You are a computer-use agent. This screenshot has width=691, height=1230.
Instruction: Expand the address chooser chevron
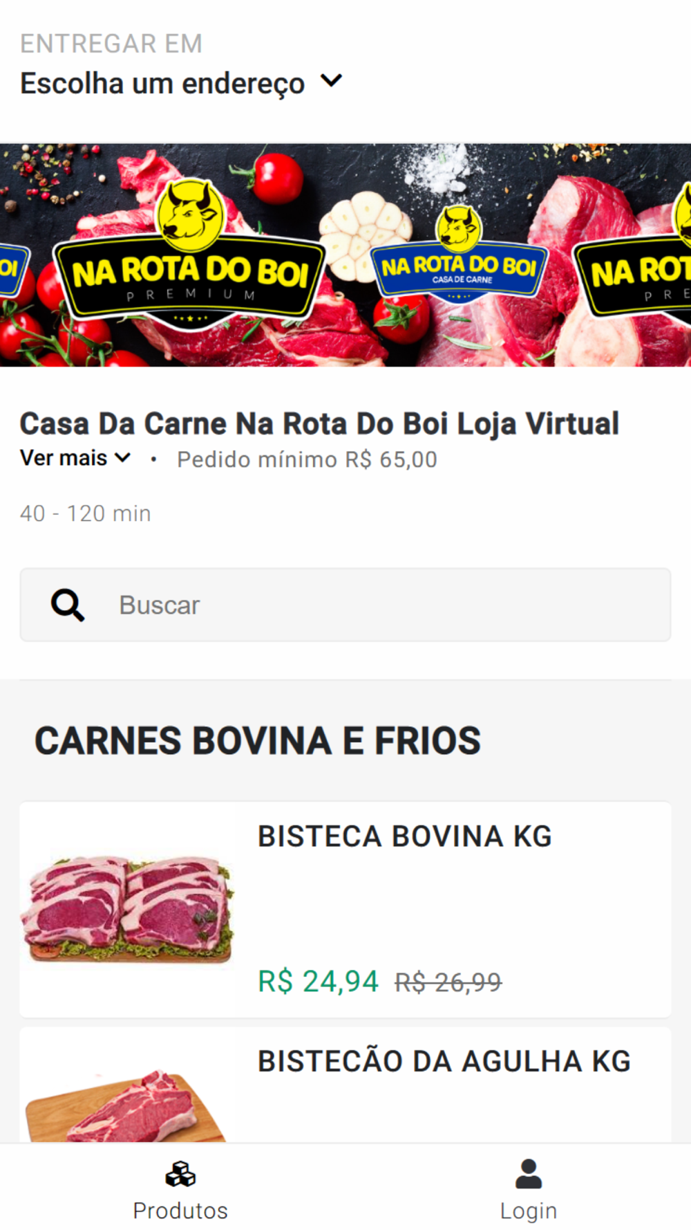coord(332,82)
